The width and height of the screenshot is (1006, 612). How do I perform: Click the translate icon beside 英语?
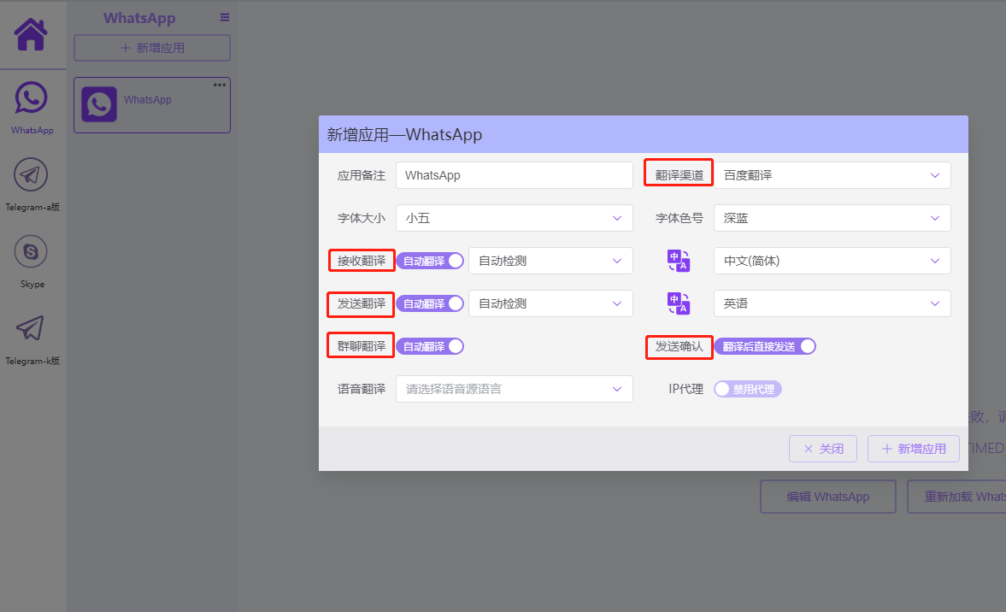[x=679, y=303]
